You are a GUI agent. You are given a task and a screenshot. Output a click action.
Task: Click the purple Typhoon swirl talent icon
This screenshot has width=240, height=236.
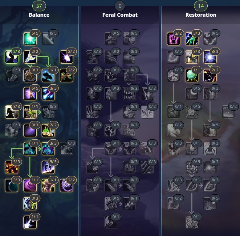[x=30, y=185]
